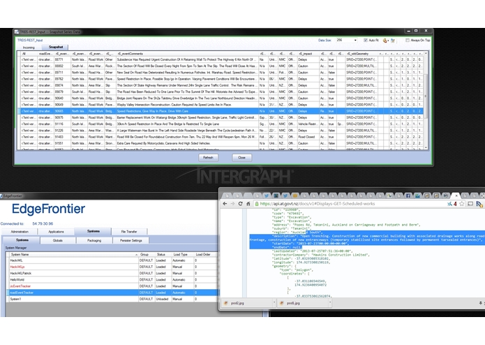Go back in the browser window
Viewport: 485px width, 345px height.
pyautogui.click(x=225, y=204)
